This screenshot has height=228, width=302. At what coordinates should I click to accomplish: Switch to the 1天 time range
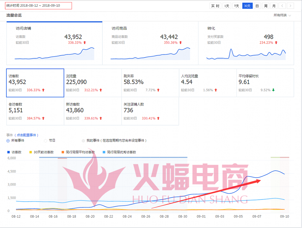click(227, 6)
